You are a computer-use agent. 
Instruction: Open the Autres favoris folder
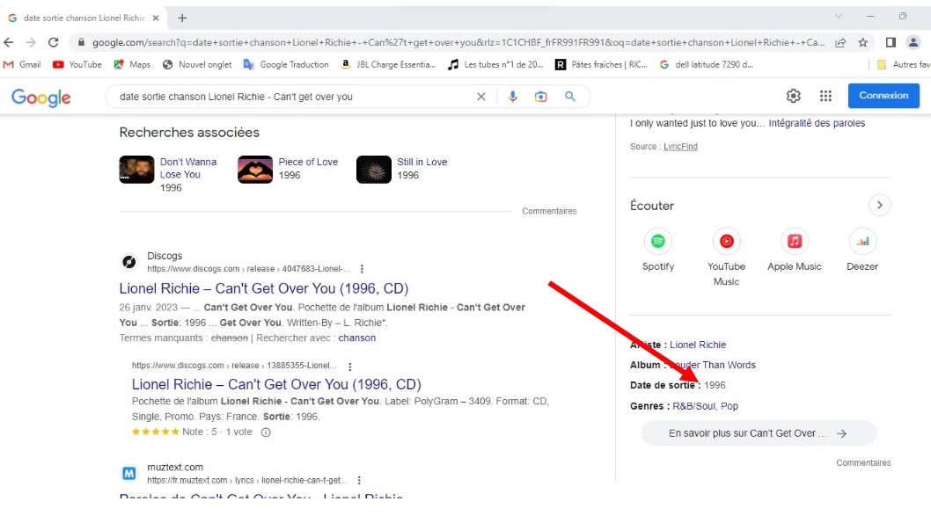(904, 65)
